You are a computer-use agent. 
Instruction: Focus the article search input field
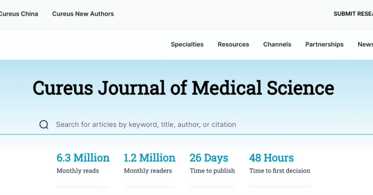point(145,125)
